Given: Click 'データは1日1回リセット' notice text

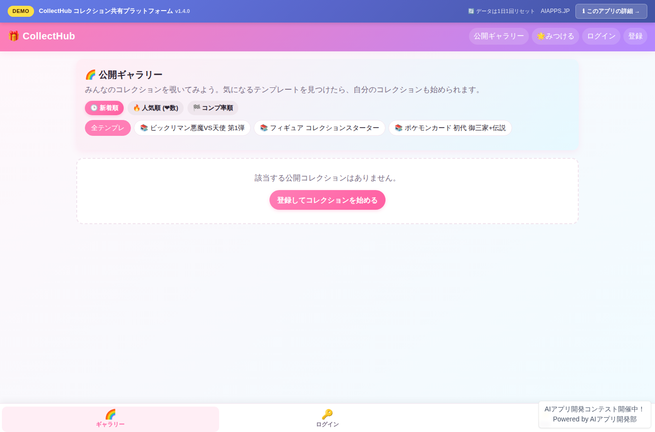Looking at the screenshot, I should (501, 11).
